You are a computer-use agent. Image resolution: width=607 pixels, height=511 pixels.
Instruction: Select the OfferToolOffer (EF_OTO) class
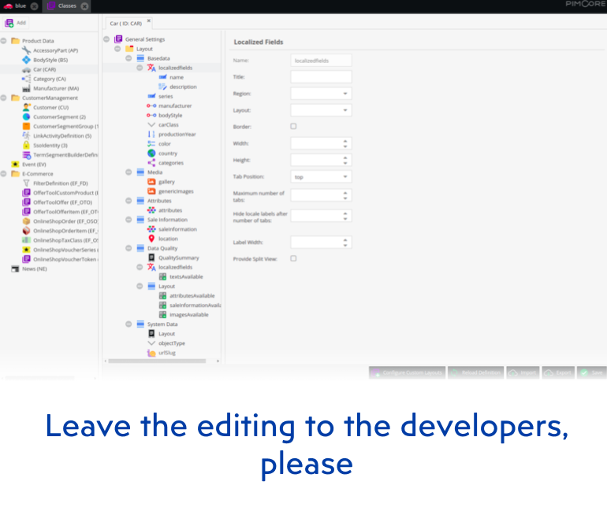coord(63,202)
